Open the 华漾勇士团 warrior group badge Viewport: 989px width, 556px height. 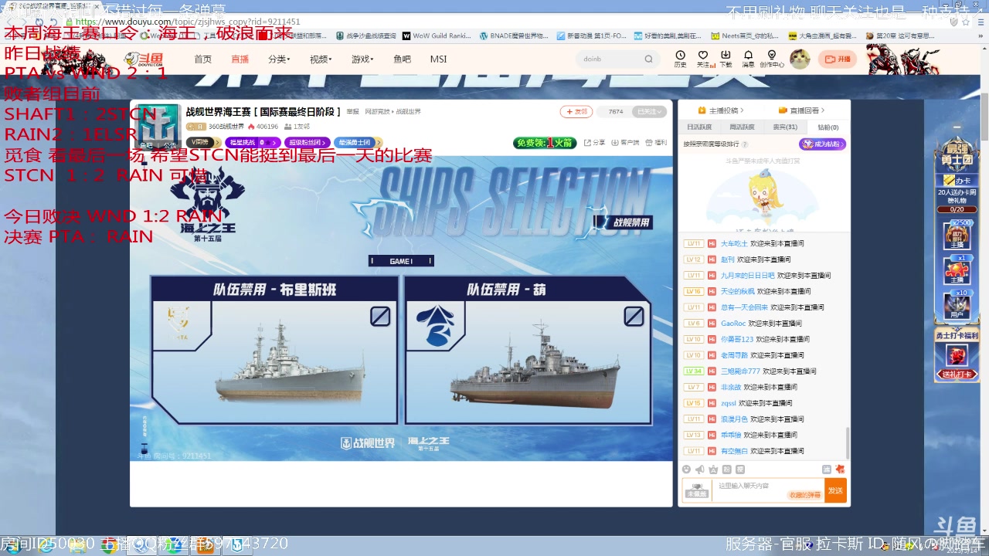[357, 142]
